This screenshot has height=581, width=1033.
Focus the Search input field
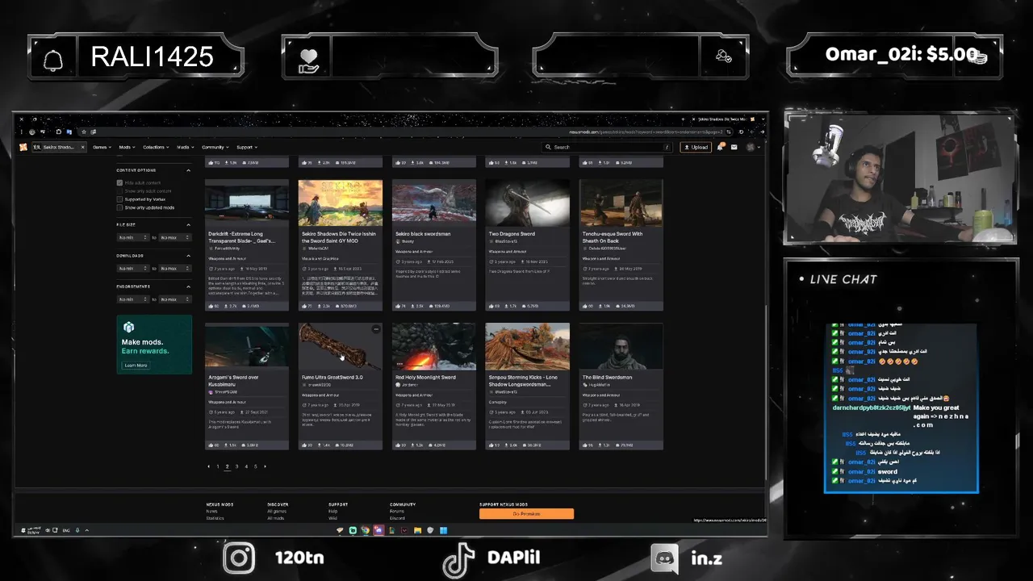609,147
